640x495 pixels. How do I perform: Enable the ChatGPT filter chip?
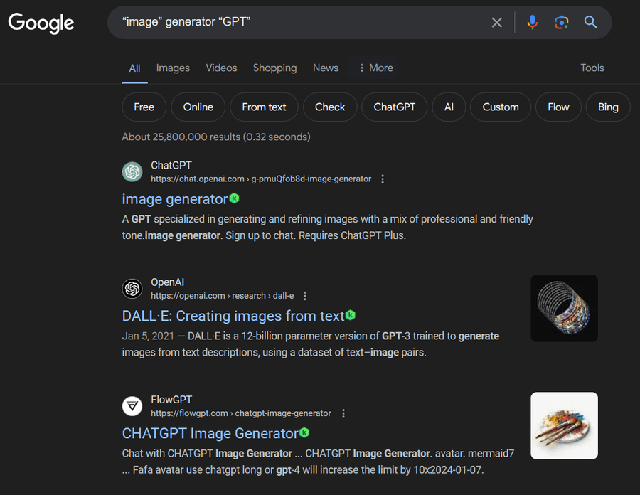click(x=394, y=107)
